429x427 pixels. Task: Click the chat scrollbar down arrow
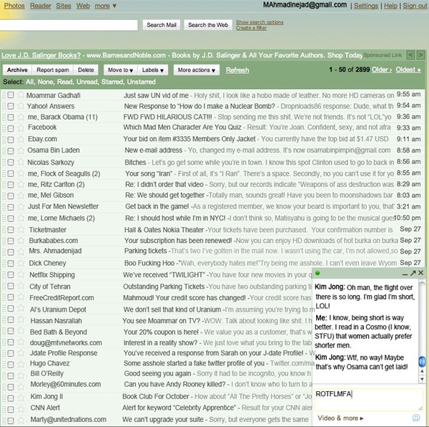coord(422,380)
